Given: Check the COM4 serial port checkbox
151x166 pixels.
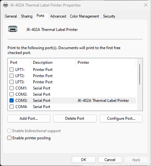Looking at the screenshot, I should point(11,107).
